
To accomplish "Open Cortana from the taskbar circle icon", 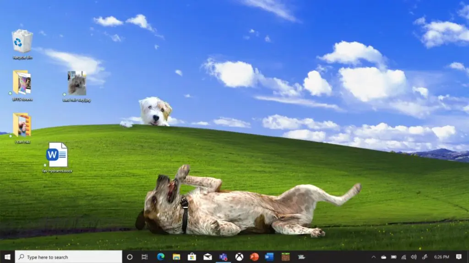I will pos(130,257).
